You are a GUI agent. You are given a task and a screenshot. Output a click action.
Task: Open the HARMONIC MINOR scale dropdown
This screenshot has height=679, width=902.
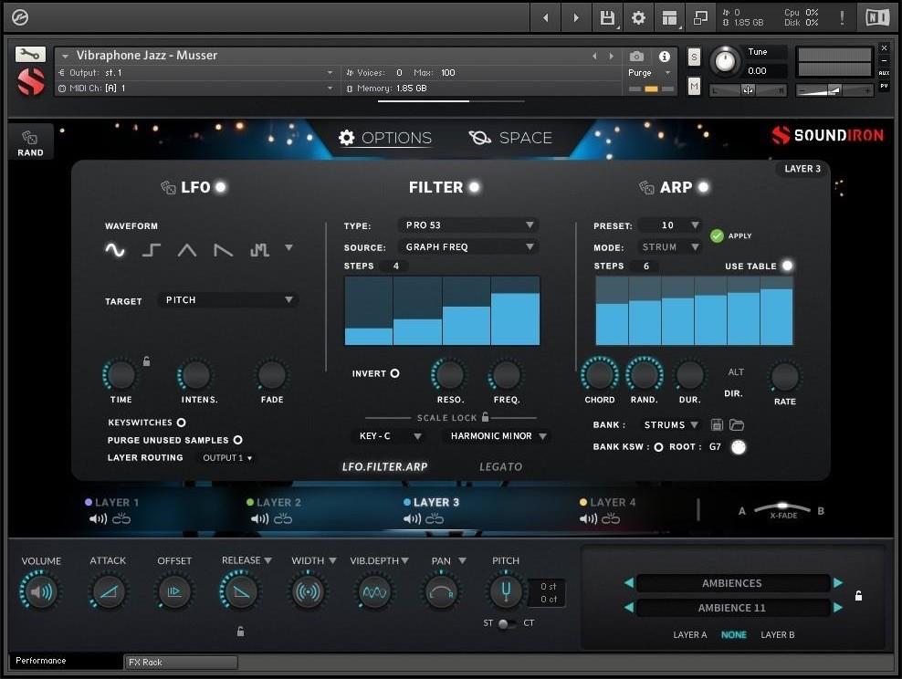click(x=496, y=436)
